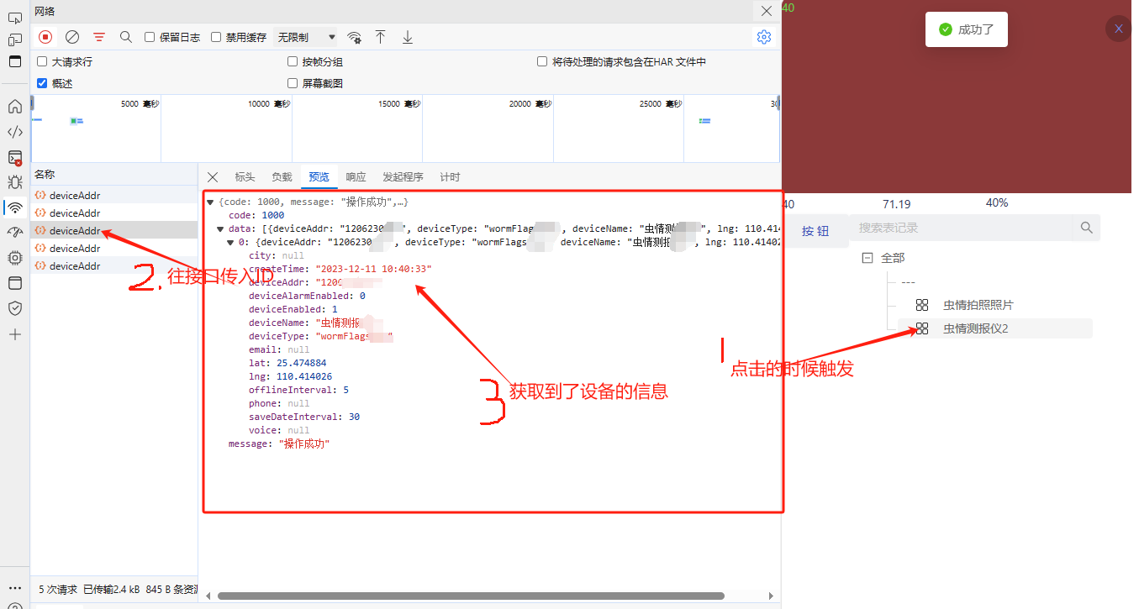Image resolution: width=1139 pixels, height=609 pixels.
Task: Open network search magnifier
Action: [x=126, y=37]
